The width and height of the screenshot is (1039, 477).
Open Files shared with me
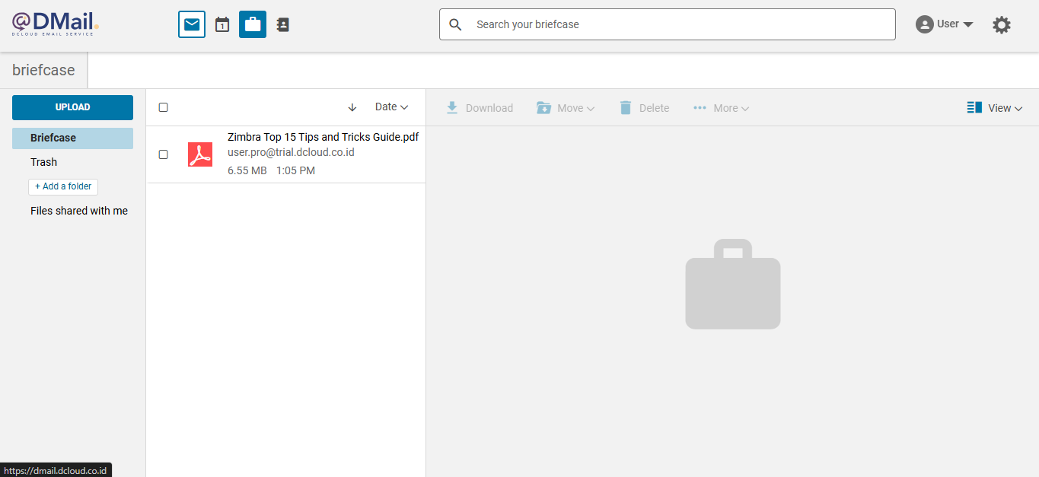79,211
